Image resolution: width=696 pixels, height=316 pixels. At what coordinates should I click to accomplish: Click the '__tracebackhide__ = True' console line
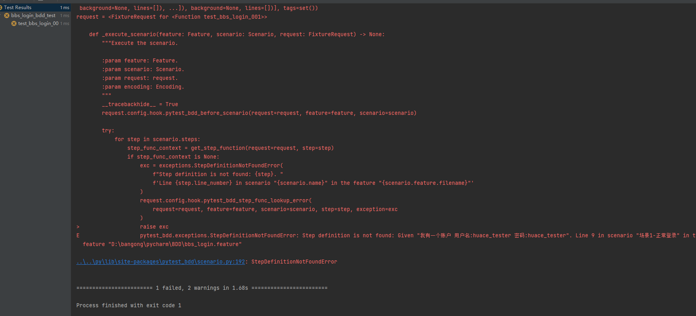[x=140, y=104]
